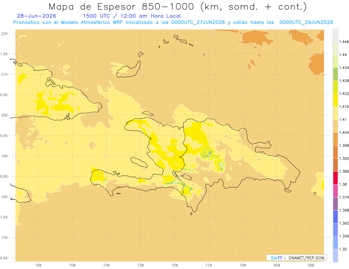Pick the orange swatch between 1.404 and 1.398

coord(335,139)
